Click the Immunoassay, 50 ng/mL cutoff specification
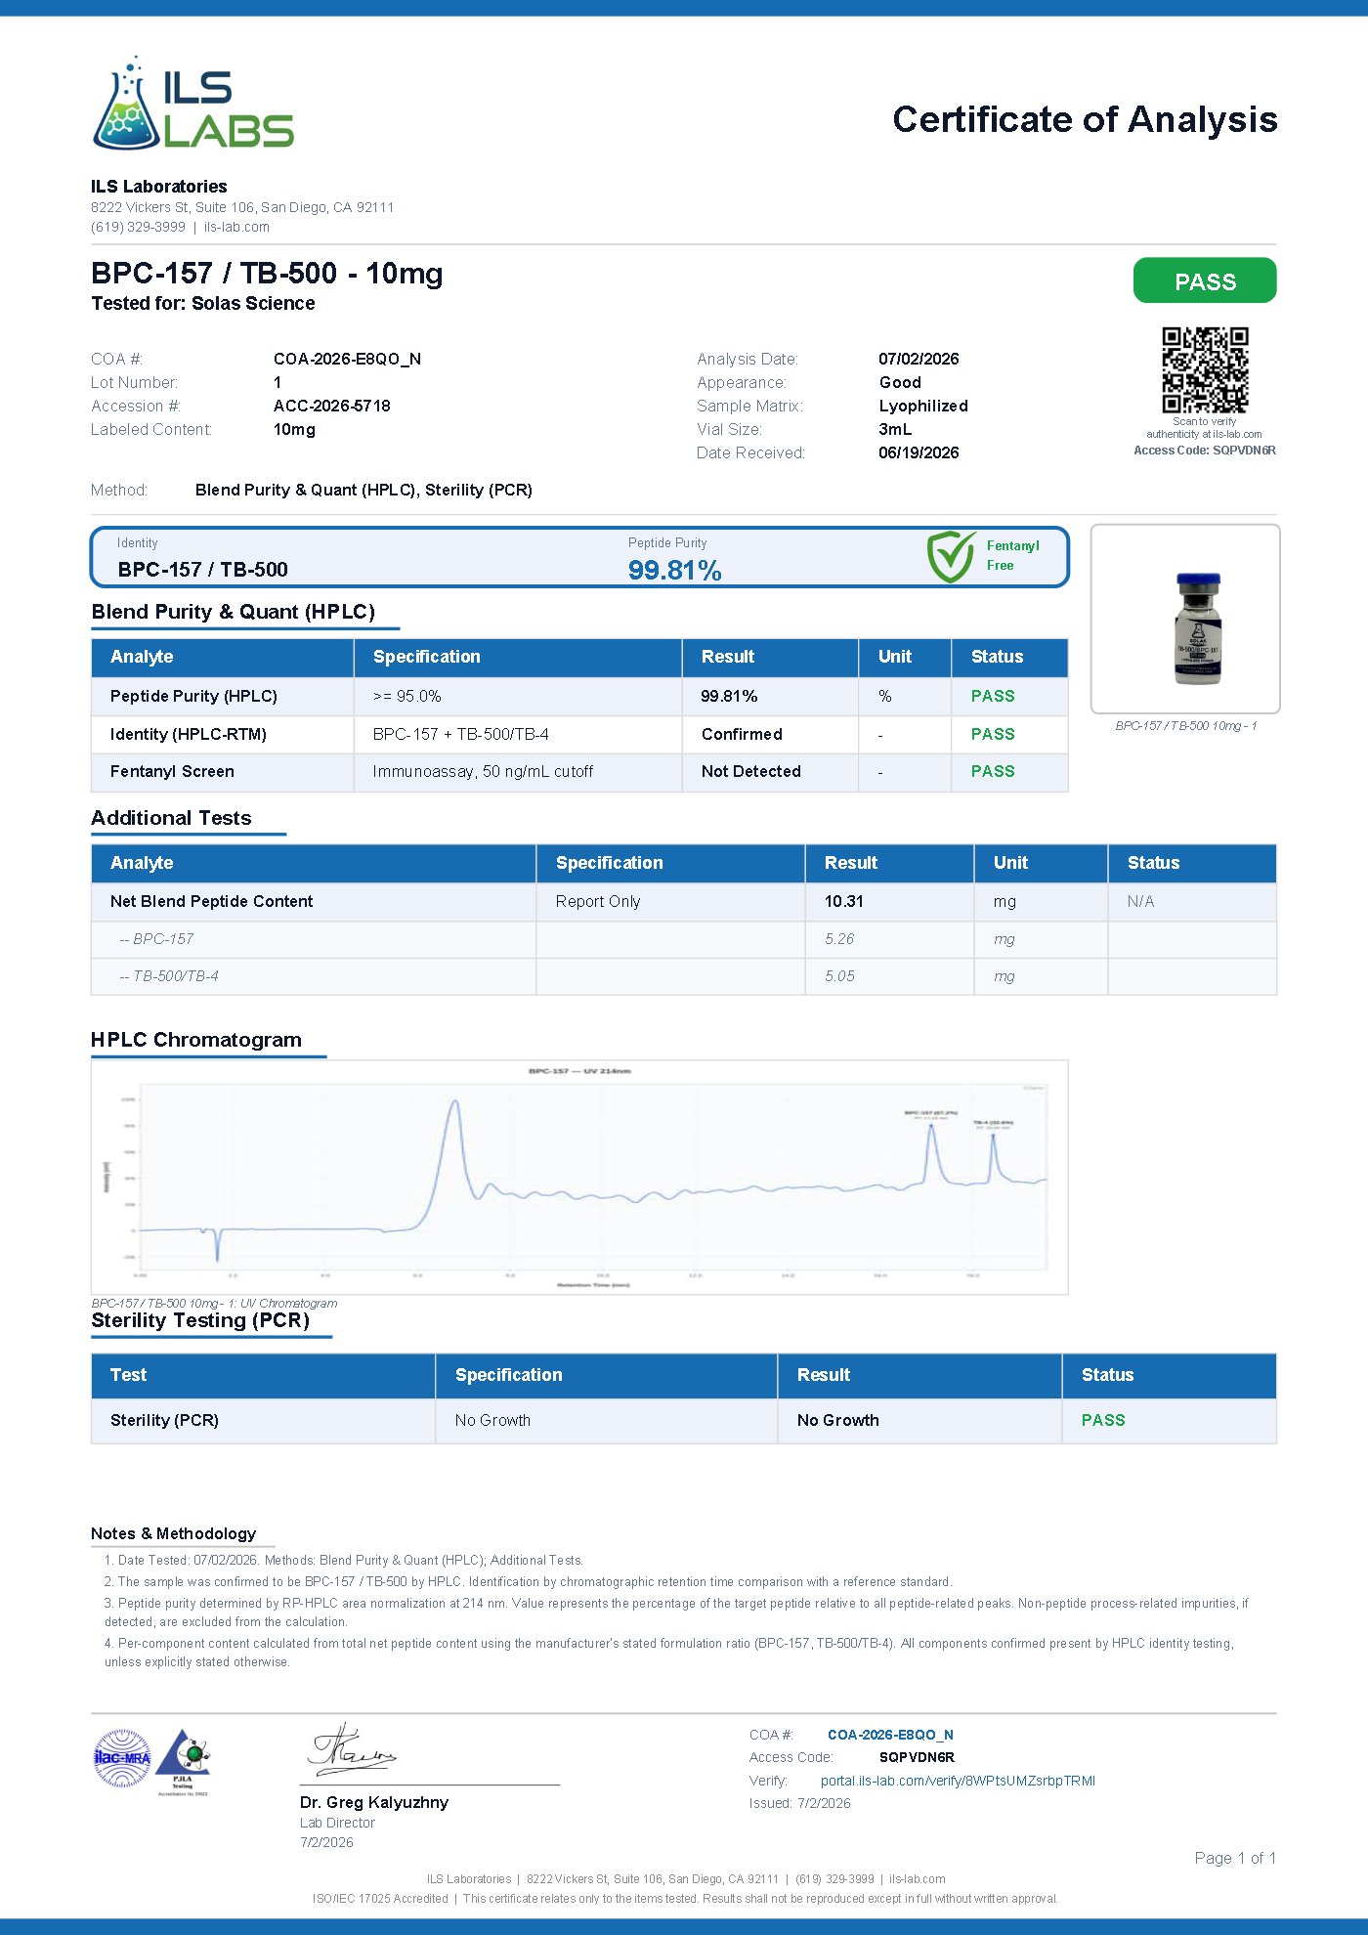The image size is (1368, 1935). point(483,771)
